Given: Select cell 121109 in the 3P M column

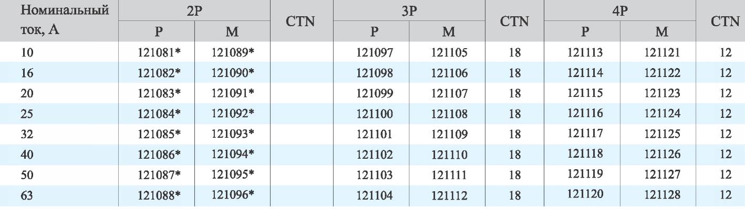Looking at the screenshot, I should click(449, 134).
